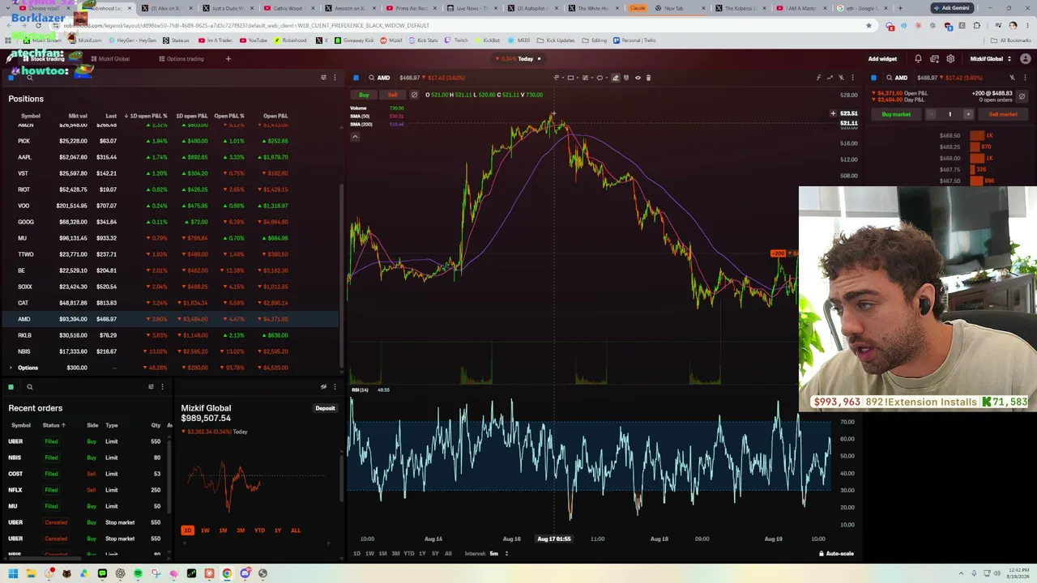This screenshot has height=583, width=1037.
Task: Open order entry widget more options
Action: pos(1024,78)
